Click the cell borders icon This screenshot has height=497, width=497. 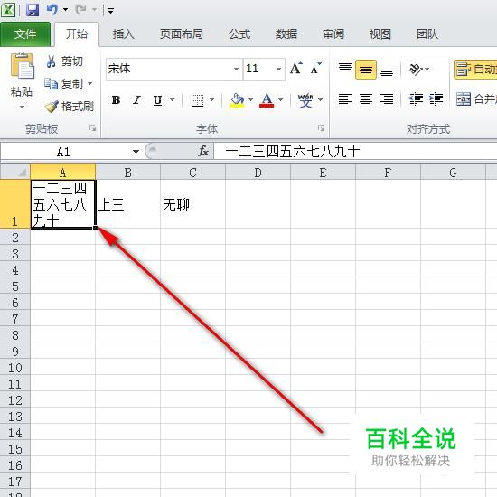tap(198, 100)
